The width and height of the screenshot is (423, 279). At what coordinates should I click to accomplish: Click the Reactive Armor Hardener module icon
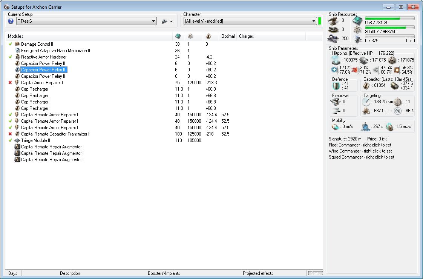(17, 57)
